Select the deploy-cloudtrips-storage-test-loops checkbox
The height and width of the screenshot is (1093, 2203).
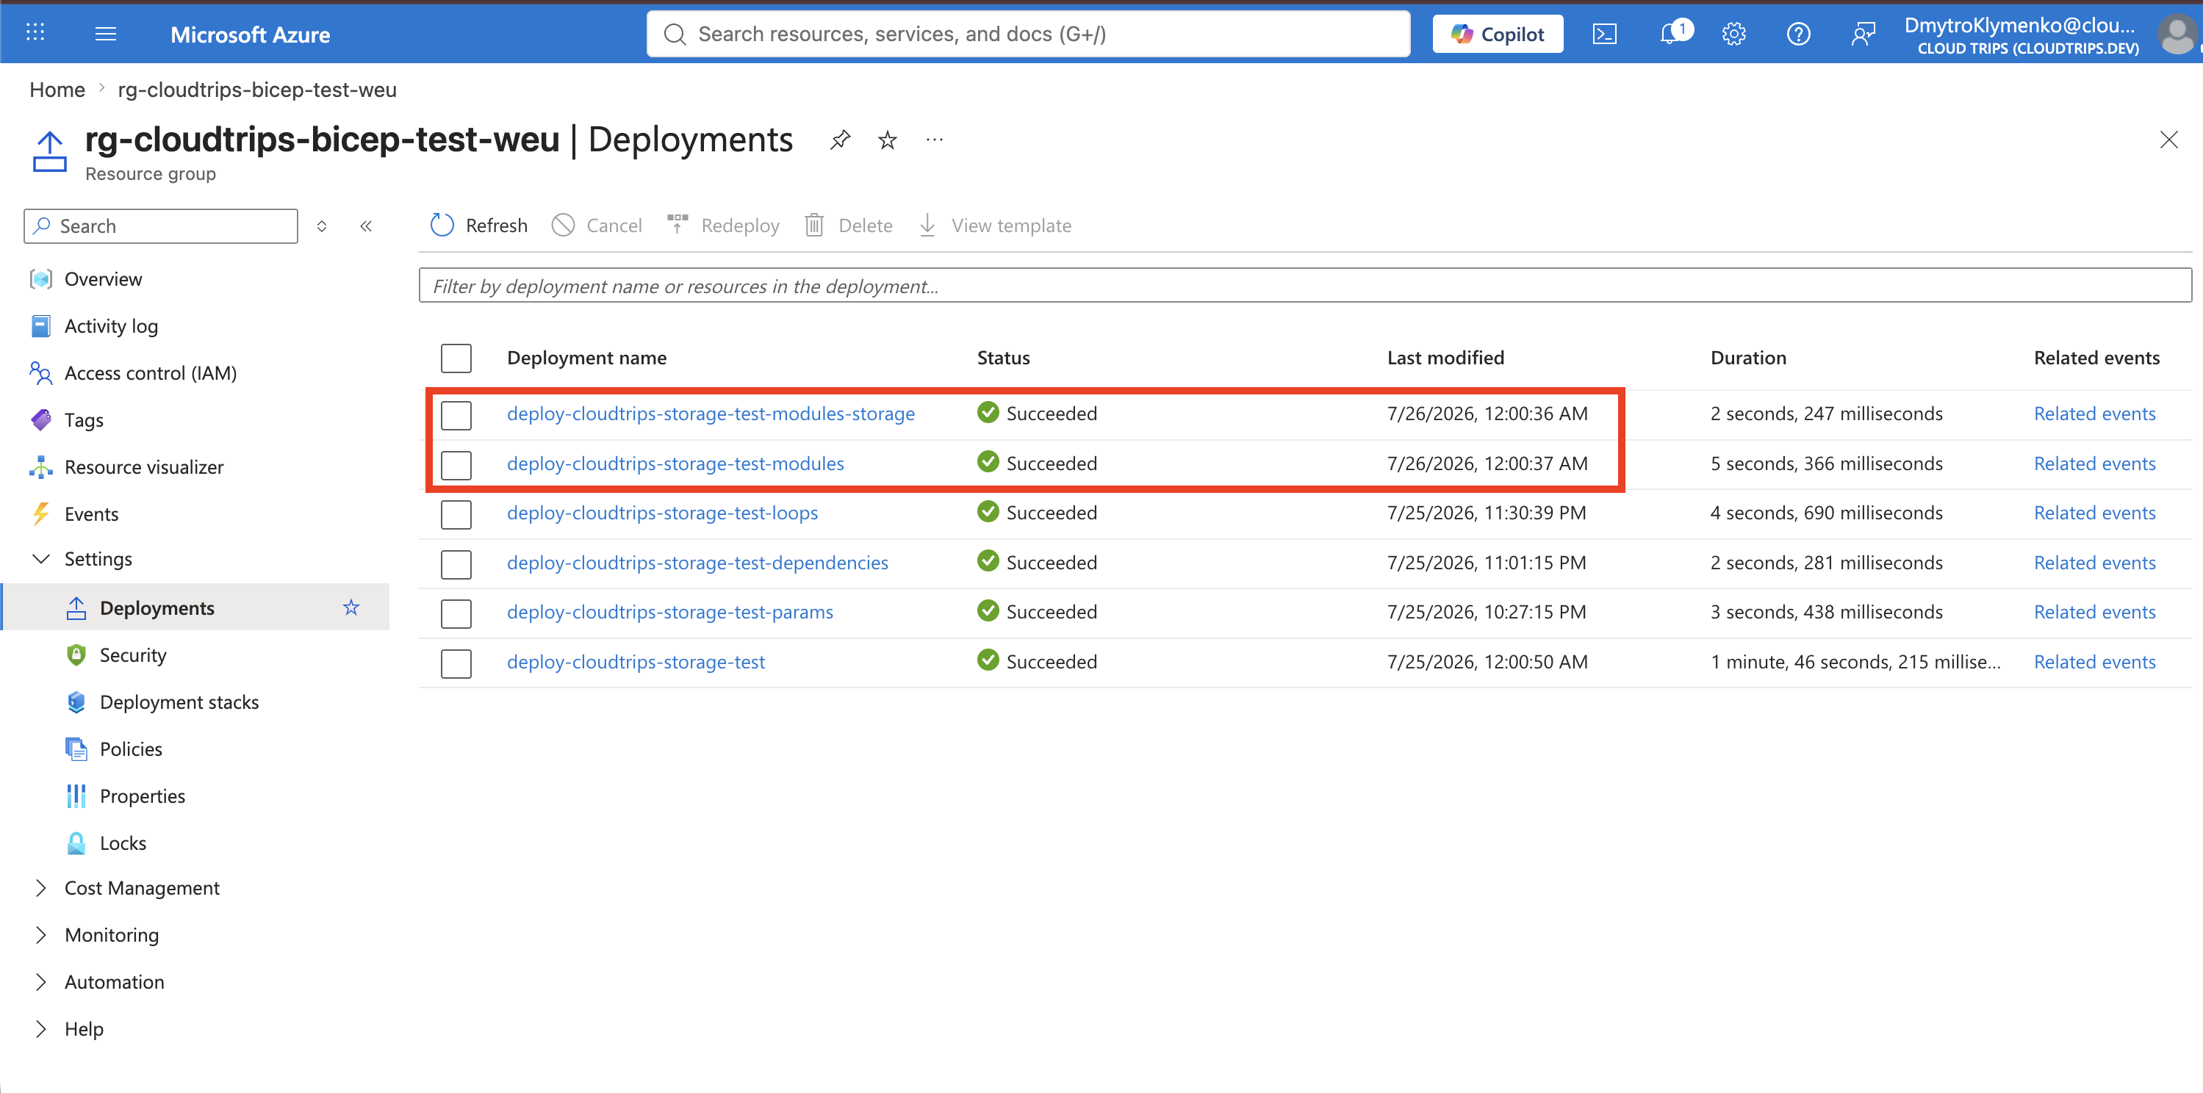[x=456, y=514]
